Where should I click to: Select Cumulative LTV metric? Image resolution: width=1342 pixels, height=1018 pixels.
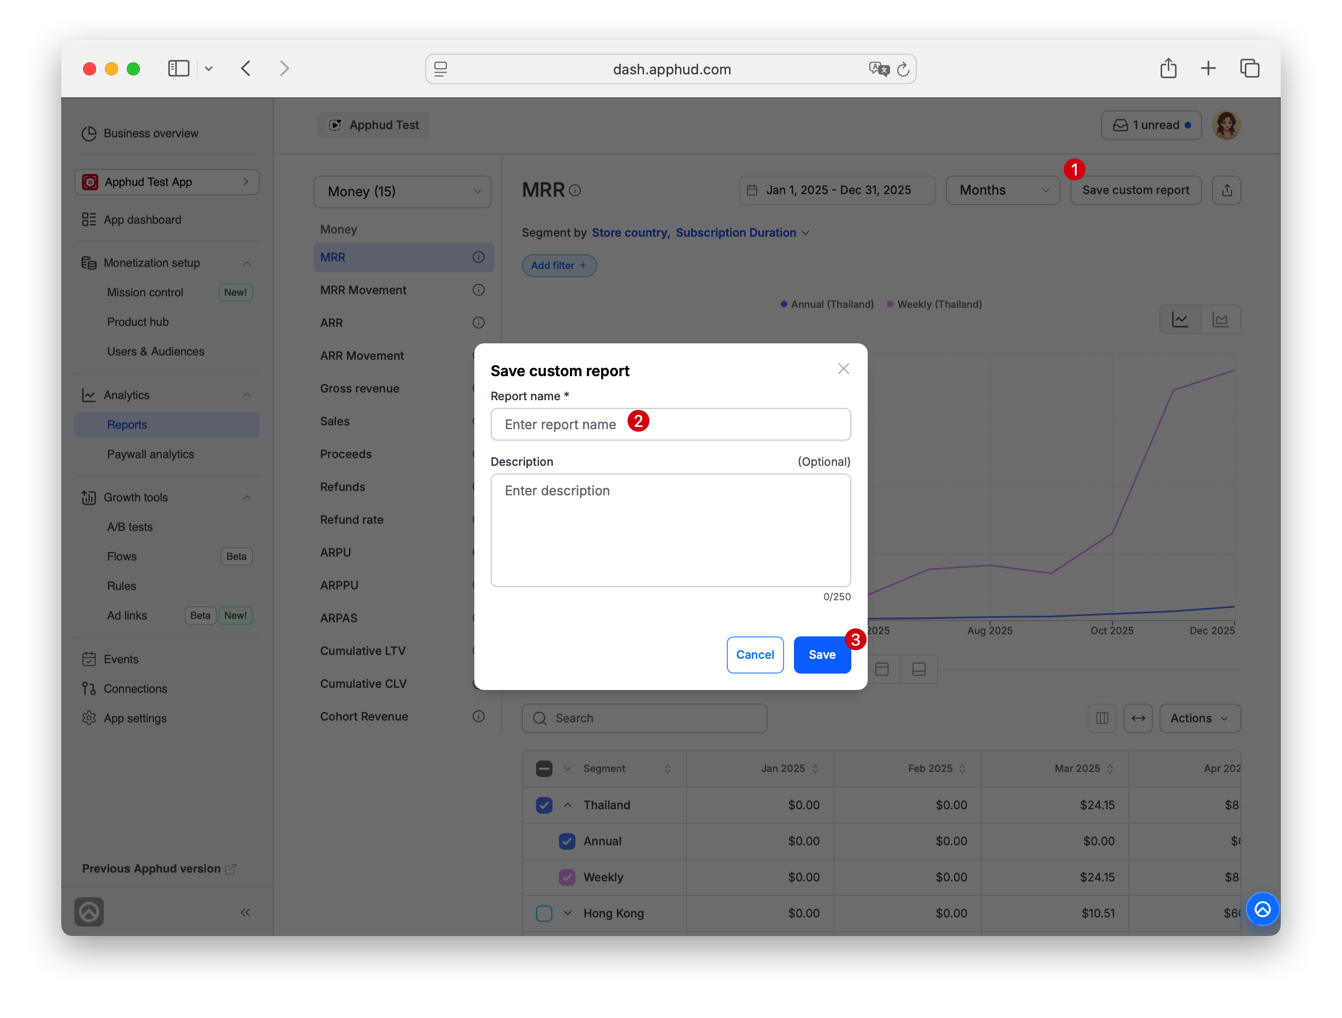click(x=363, y=651)
